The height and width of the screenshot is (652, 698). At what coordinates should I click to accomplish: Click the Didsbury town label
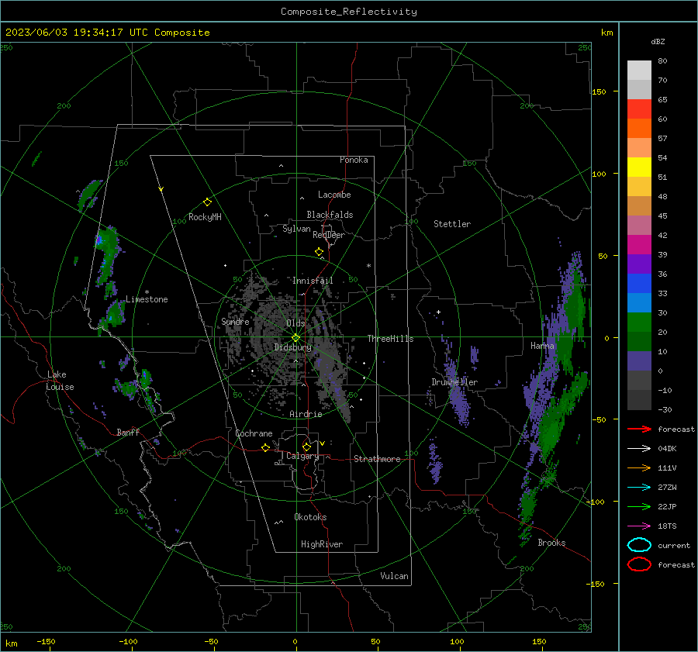tap(293, 347)
